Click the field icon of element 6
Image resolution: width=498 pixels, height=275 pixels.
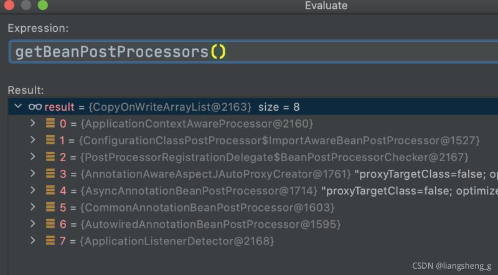50,224
